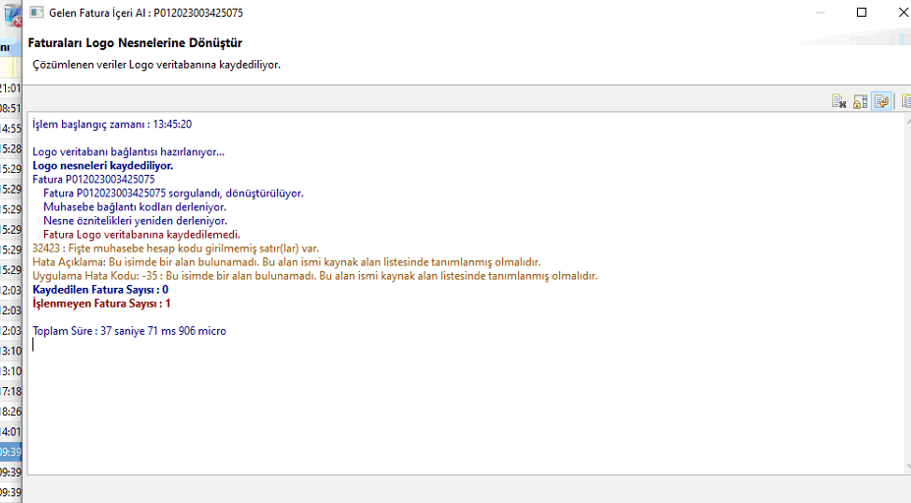Select the highlighted row in background list

coord(10,452)
